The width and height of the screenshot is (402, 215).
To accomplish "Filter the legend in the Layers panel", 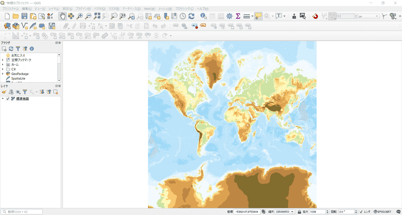I will 25,92.
